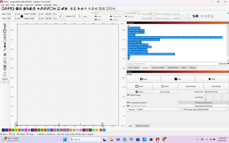The width and height of the screenshot is (229, 143).
Task: Click the Circular Array gear icon
Action: [5, 69]
